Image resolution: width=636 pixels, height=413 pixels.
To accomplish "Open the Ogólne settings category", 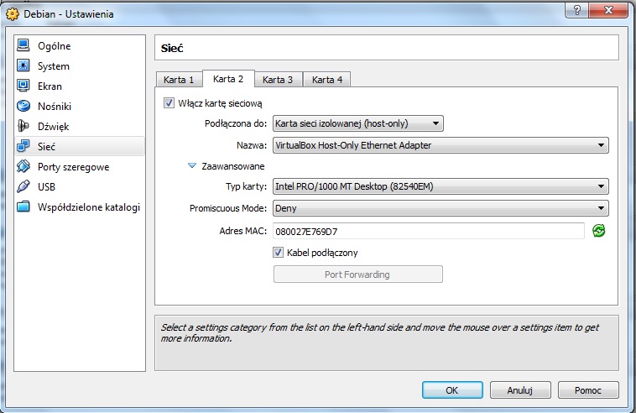I will 54,46.
